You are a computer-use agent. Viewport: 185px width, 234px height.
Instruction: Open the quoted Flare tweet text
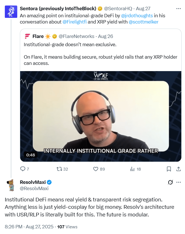(100, 54)
